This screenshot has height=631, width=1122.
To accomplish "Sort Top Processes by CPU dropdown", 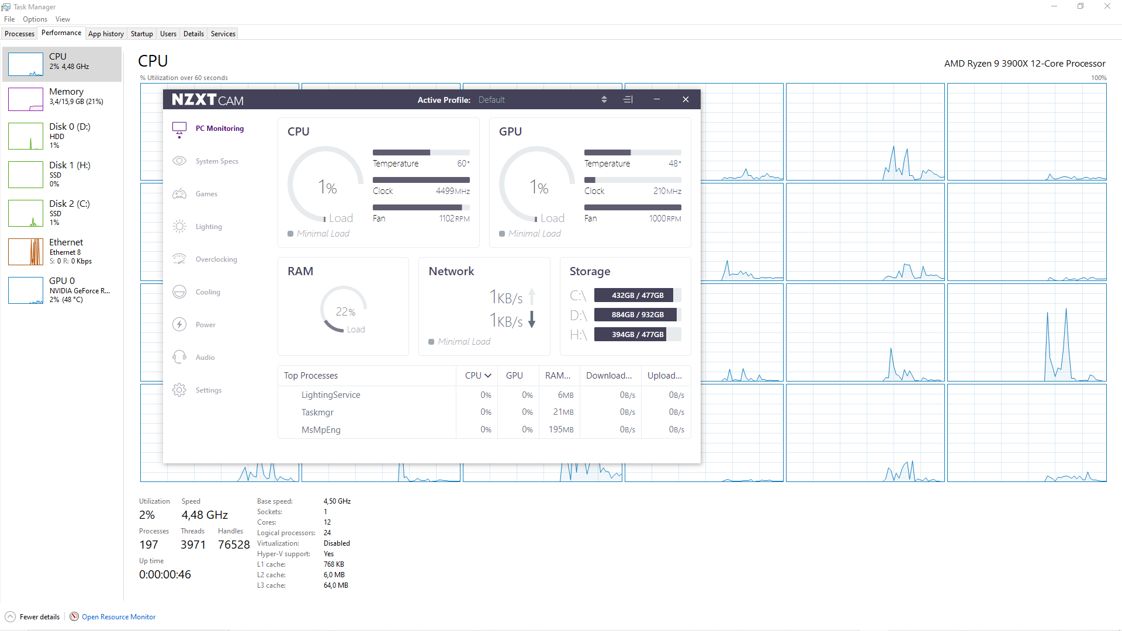I will pyautogui.click(x=478, y=376).
